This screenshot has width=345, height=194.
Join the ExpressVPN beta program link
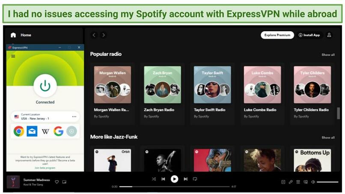coord(45,168)
